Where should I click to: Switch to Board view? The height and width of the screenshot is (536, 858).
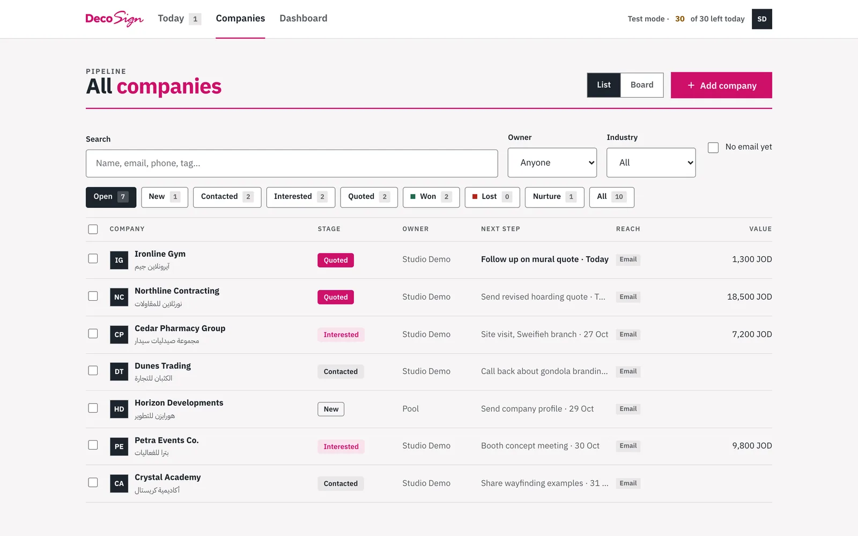click(642, 85)
